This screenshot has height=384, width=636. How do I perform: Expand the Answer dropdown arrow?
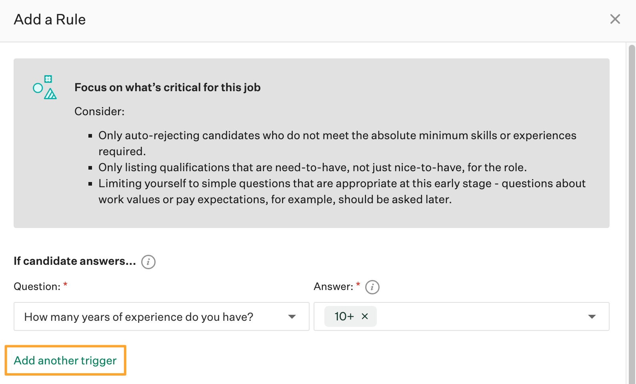(592, 317)
